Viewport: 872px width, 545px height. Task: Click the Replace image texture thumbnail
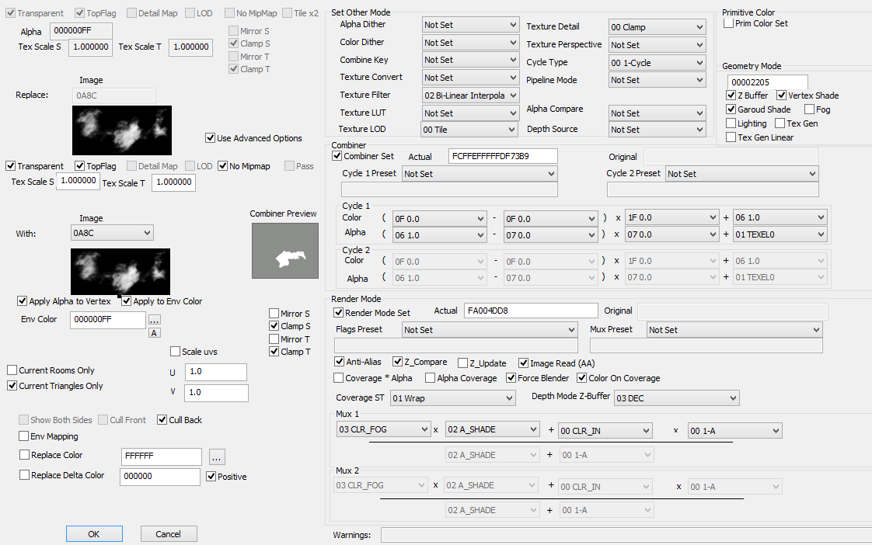[122, 130]
